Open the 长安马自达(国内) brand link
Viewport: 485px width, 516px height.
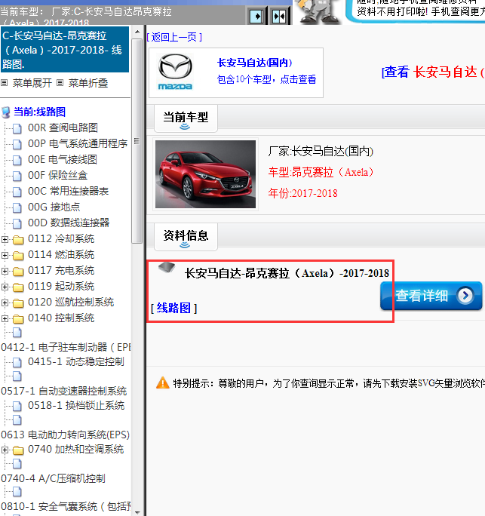pos(254,63)
